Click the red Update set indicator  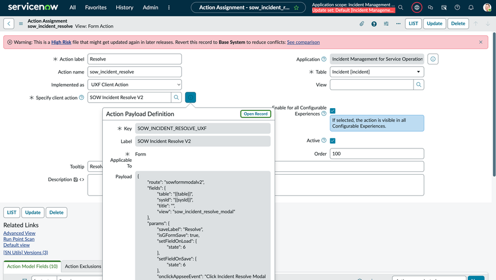pos(353,10)
